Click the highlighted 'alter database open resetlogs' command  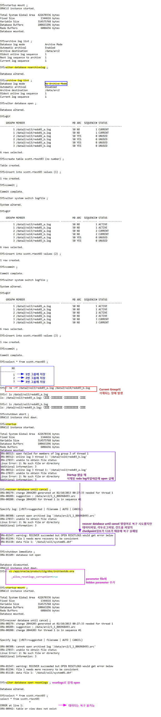(x=27, y=682)
